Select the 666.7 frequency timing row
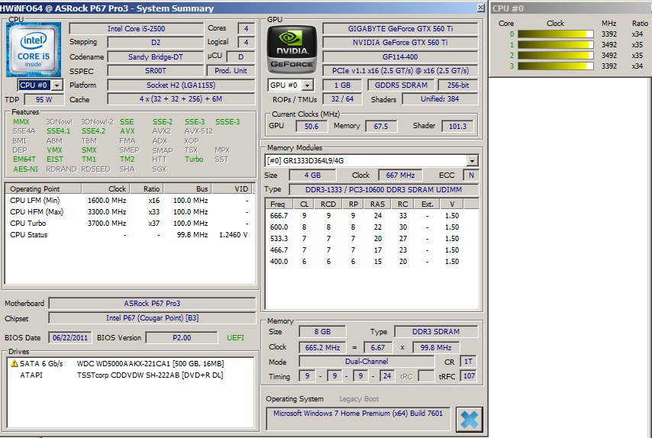652x438 pixels. [x=372, y=216]
